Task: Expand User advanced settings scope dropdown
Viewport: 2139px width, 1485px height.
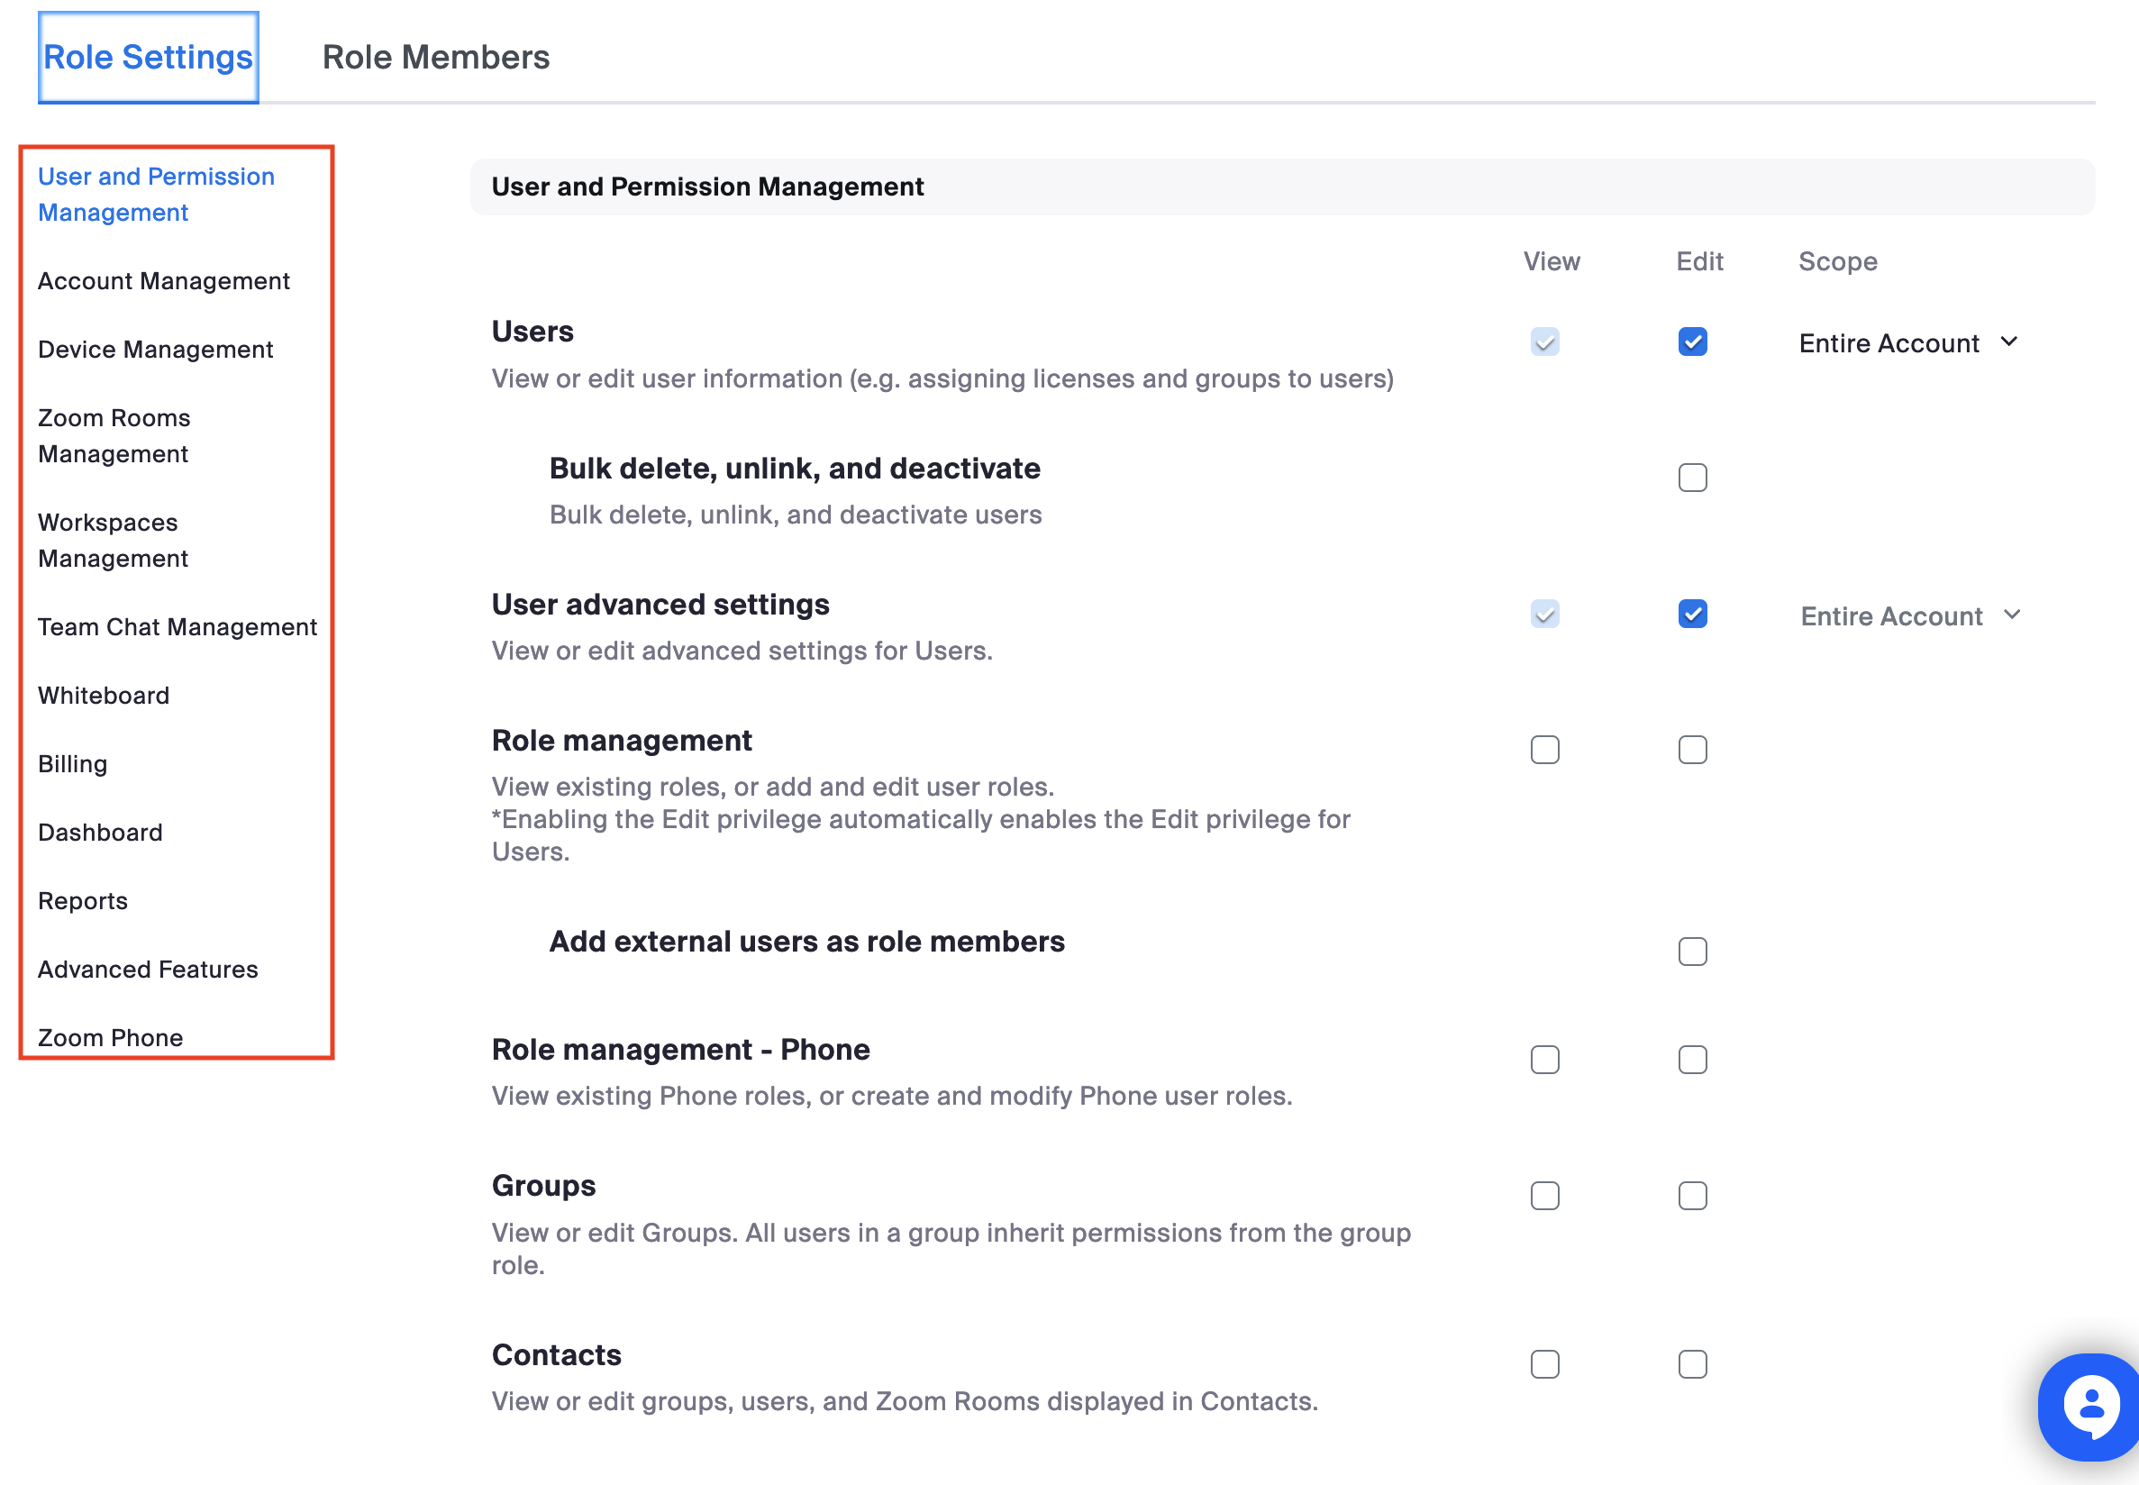Action: pos(1909,615)
